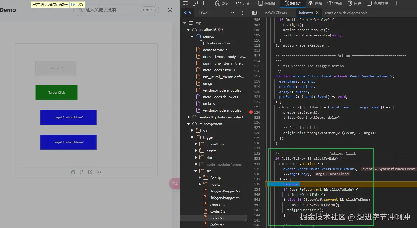Click the Target ContextMenu1 blue box
Viewport: 417px width, 228px height.
click(x=68, y=117)
